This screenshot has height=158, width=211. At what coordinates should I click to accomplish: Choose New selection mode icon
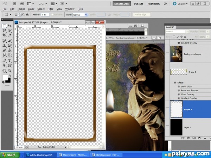pyautogui.click(x=16, y=14)
